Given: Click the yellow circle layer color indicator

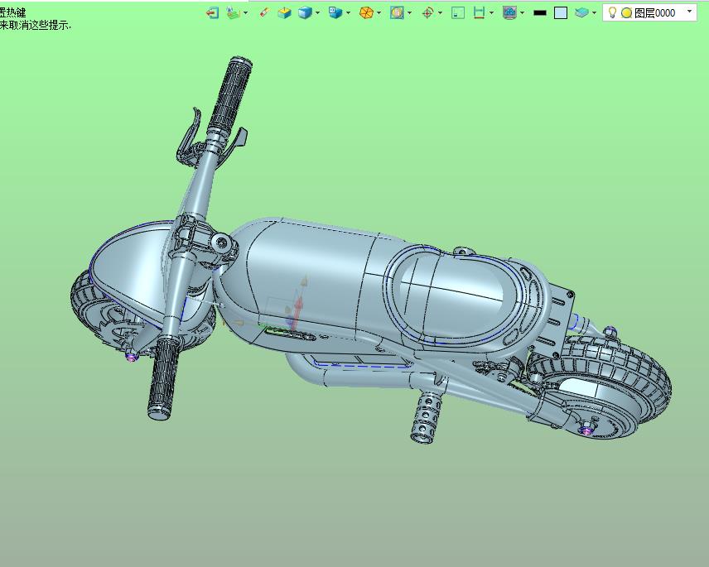Looking at the screenshot, I should coord(626,13).
